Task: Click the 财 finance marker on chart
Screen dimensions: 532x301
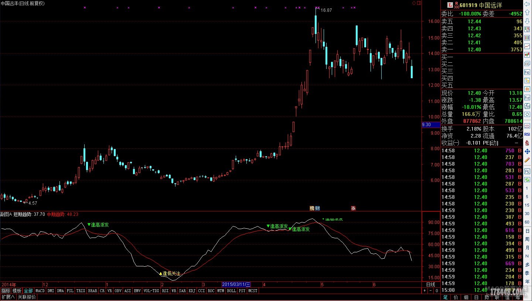Action: tap(317, 208)
